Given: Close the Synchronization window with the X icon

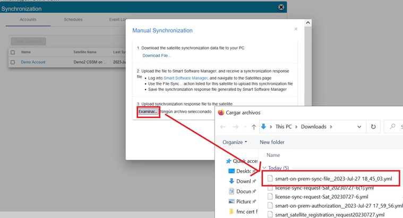Looking at the screenshot, I should (x=281, y=7).
